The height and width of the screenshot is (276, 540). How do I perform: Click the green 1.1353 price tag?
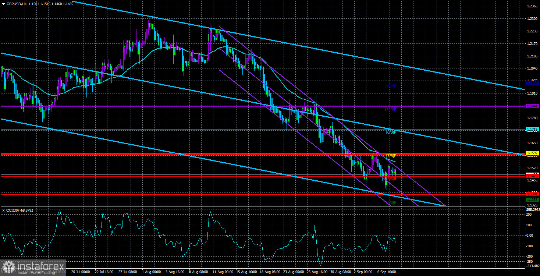point(533,199)
